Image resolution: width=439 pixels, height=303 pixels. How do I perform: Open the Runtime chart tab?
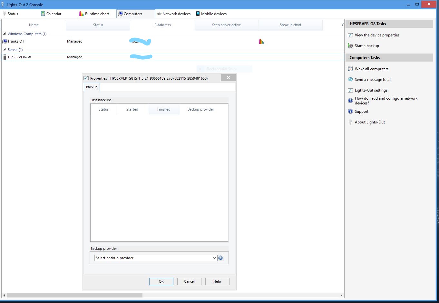(x=94, y=14)
